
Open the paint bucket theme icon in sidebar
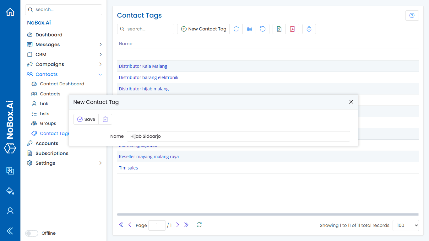(10, 191)
